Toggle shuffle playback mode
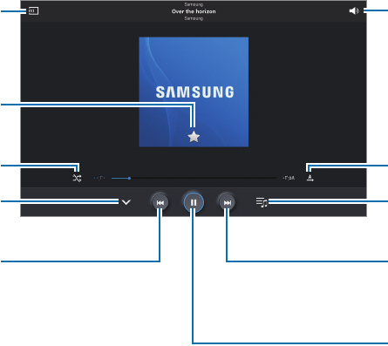 (x=77, y=178)
